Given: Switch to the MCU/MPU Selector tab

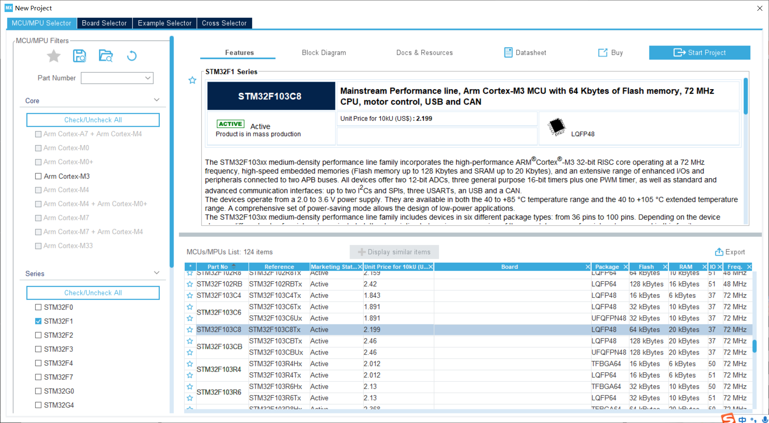Looking at the screenshot, I should [42, 23].
